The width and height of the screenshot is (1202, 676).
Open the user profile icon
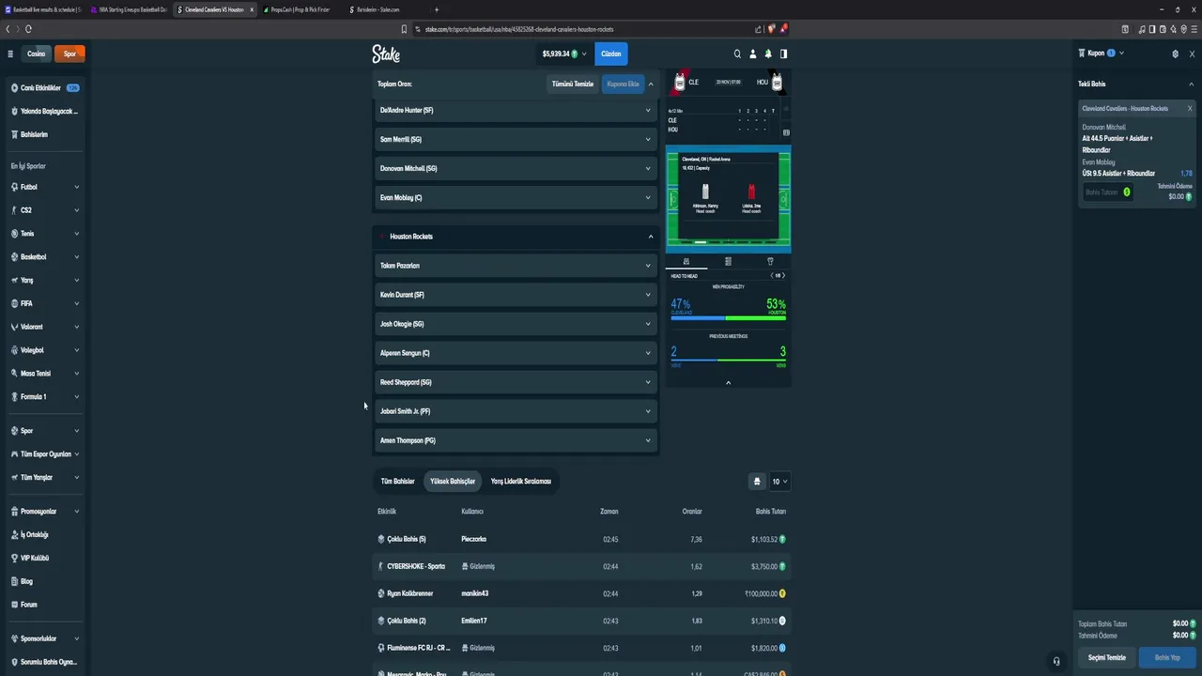point(752,54)
